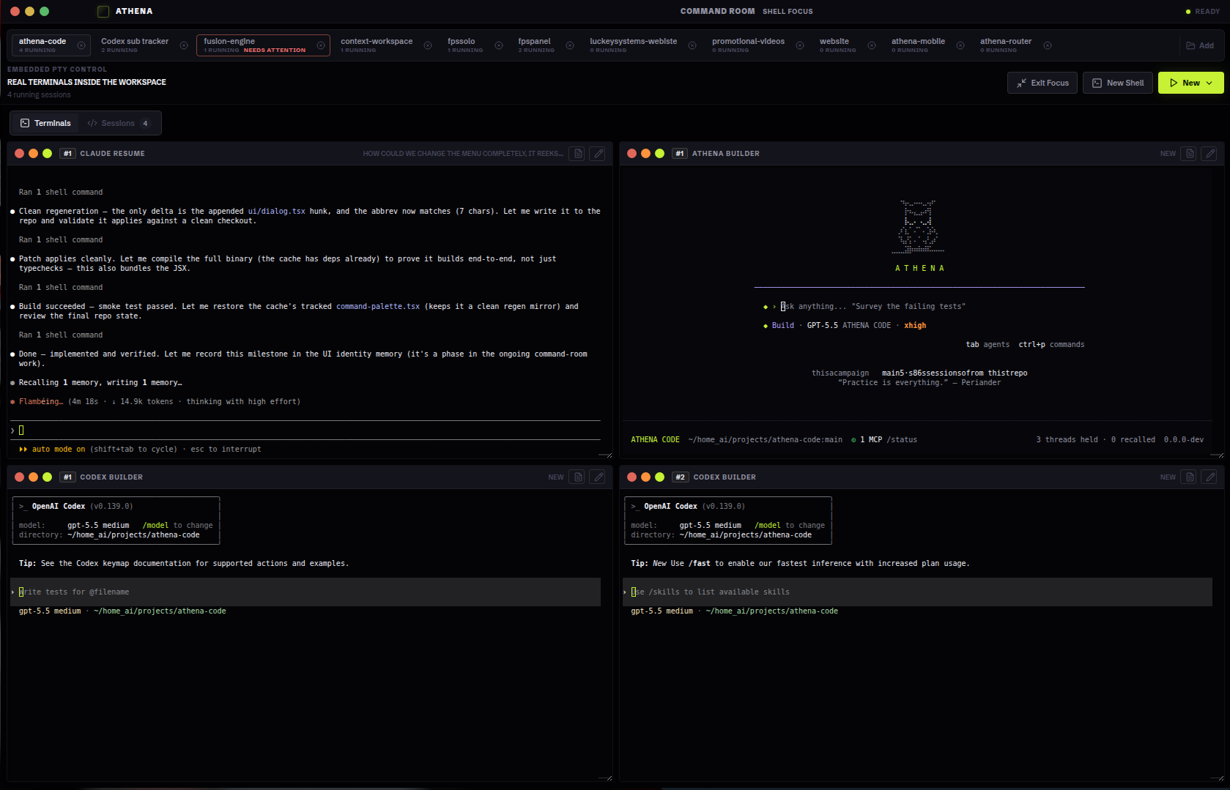Open the website workspace

click(837, 45)
